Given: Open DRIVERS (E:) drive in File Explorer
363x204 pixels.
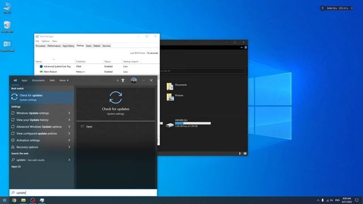Looking at the screenshot, I should (x=188, y=124).
